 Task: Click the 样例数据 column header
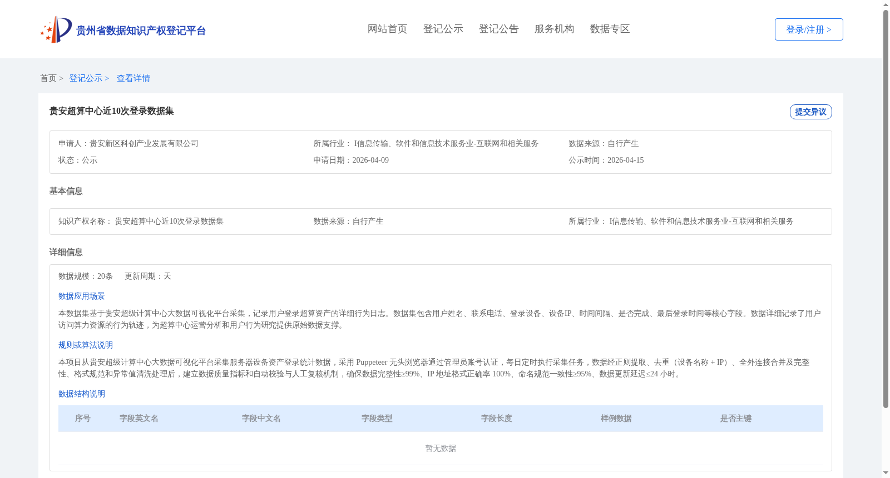(616, 419)
